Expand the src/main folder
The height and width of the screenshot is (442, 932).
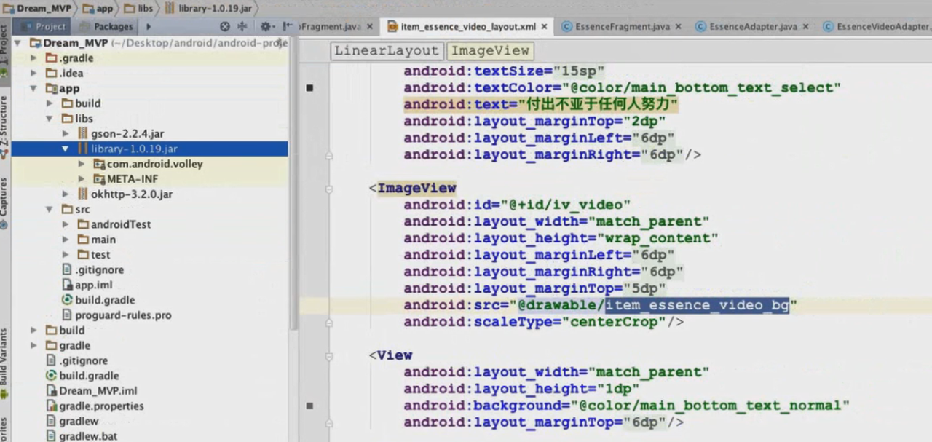point(66,240)
